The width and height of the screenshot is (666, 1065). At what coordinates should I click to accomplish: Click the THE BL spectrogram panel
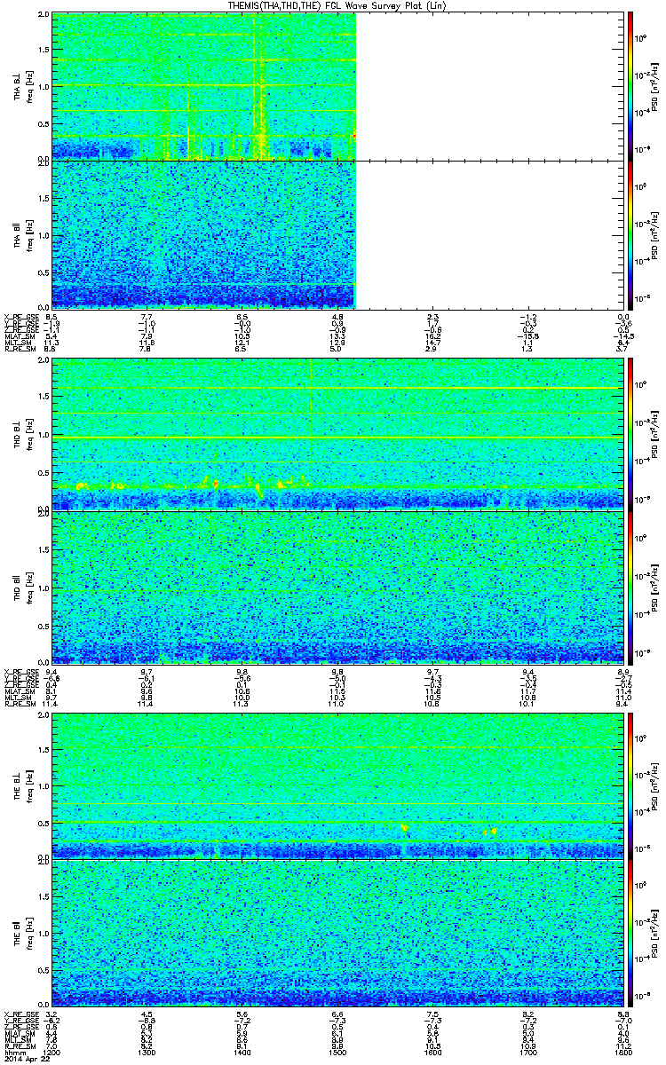(337, 785)
